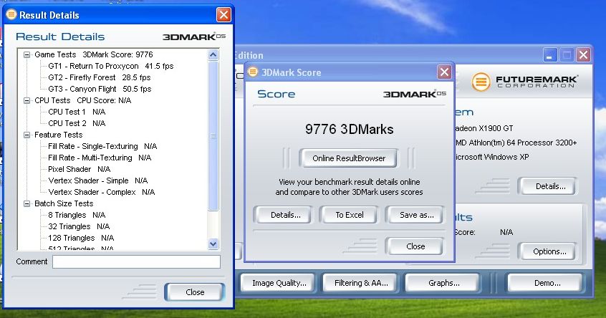This screenshot has width=606, height=318.
Task: Click the 3DMark Score title bar icon
Action: pos(253,72)
